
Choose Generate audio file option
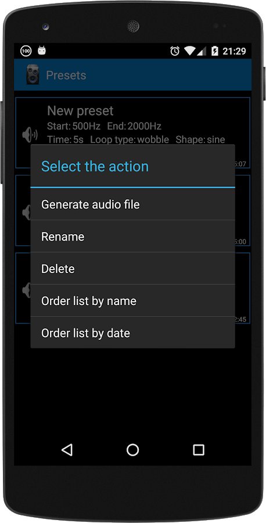(132, 204)
